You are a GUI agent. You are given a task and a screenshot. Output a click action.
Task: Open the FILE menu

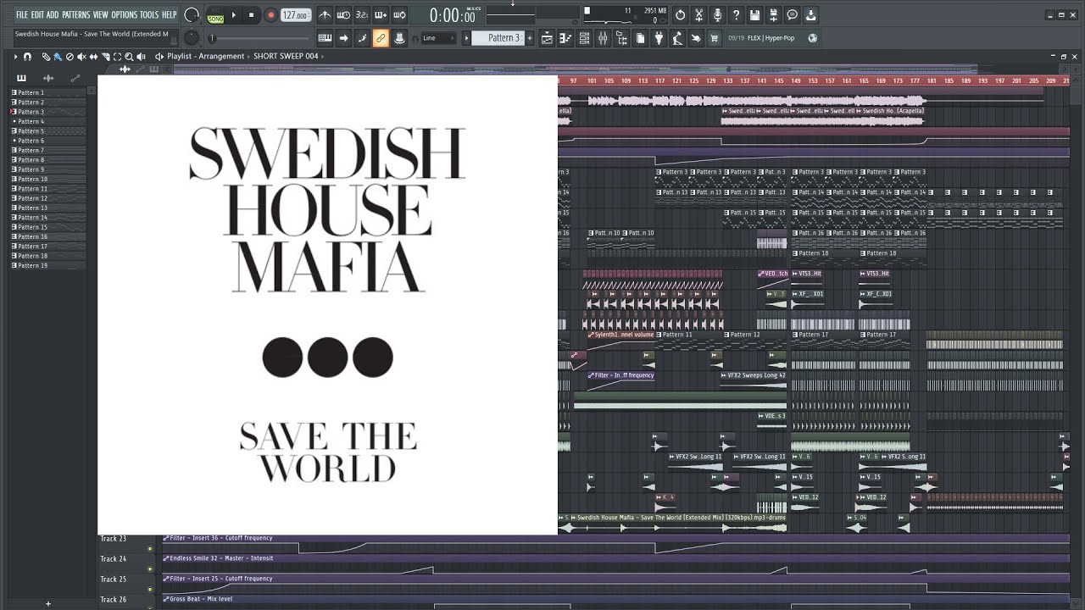(22, 15)
